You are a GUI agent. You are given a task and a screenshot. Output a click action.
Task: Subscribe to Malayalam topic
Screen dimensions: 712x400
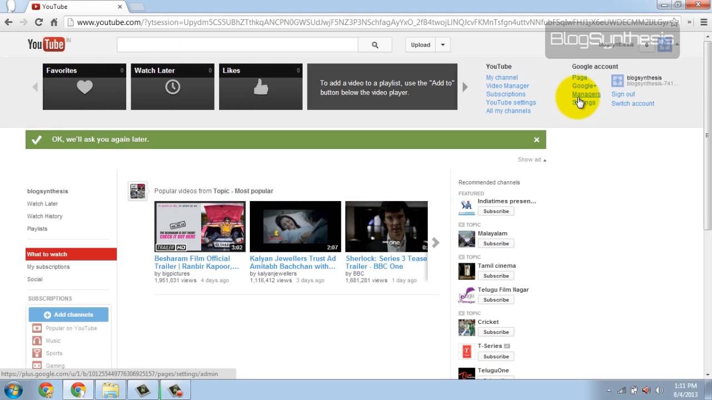pos(496,244)
